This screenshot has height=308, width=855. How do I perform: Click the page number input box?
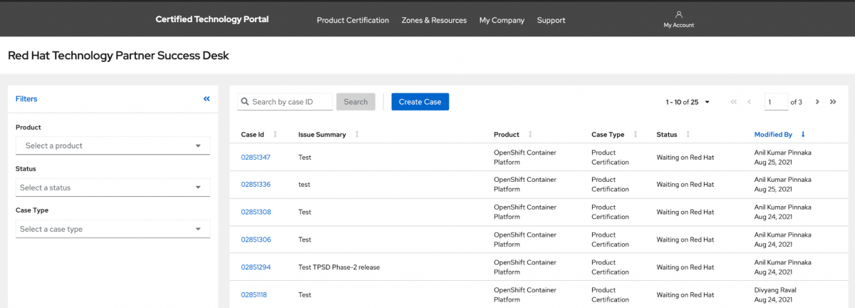(776, 102)
